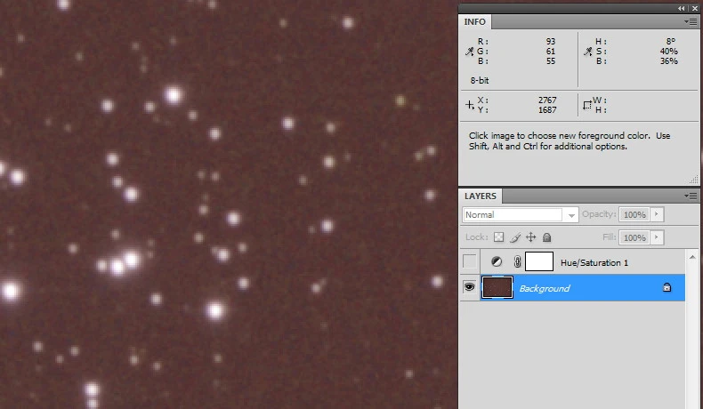Click the Hue/Saturation adjustment layer icon

[497, 262]
